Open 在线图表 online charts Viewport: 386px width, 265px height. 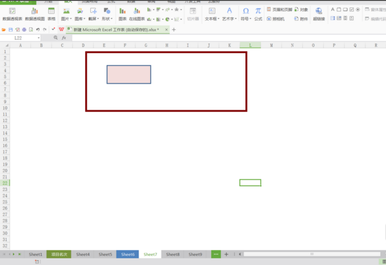pyautogui.click(x=137, y=14)
